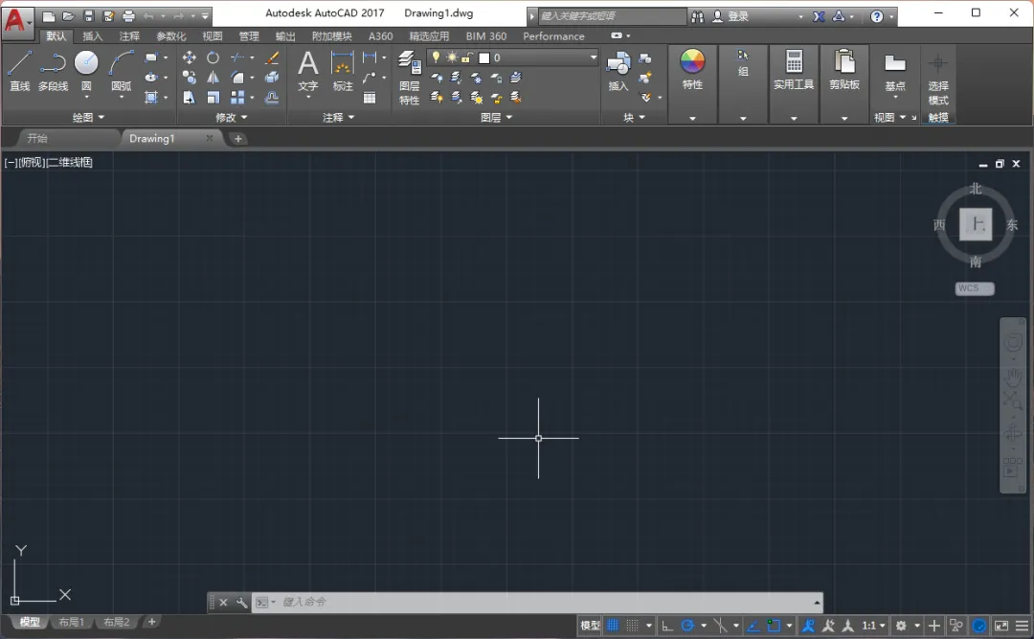Click the Copy tool icon
The height and width of the screenshot is (639, 1034).
click(x=190, y=78)
